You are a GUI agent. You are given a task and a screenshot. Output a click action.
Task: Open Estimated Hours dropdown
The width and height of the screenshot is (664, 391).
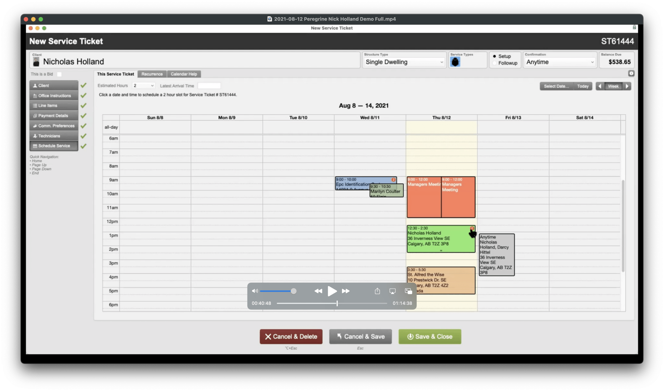pos(143,86)
